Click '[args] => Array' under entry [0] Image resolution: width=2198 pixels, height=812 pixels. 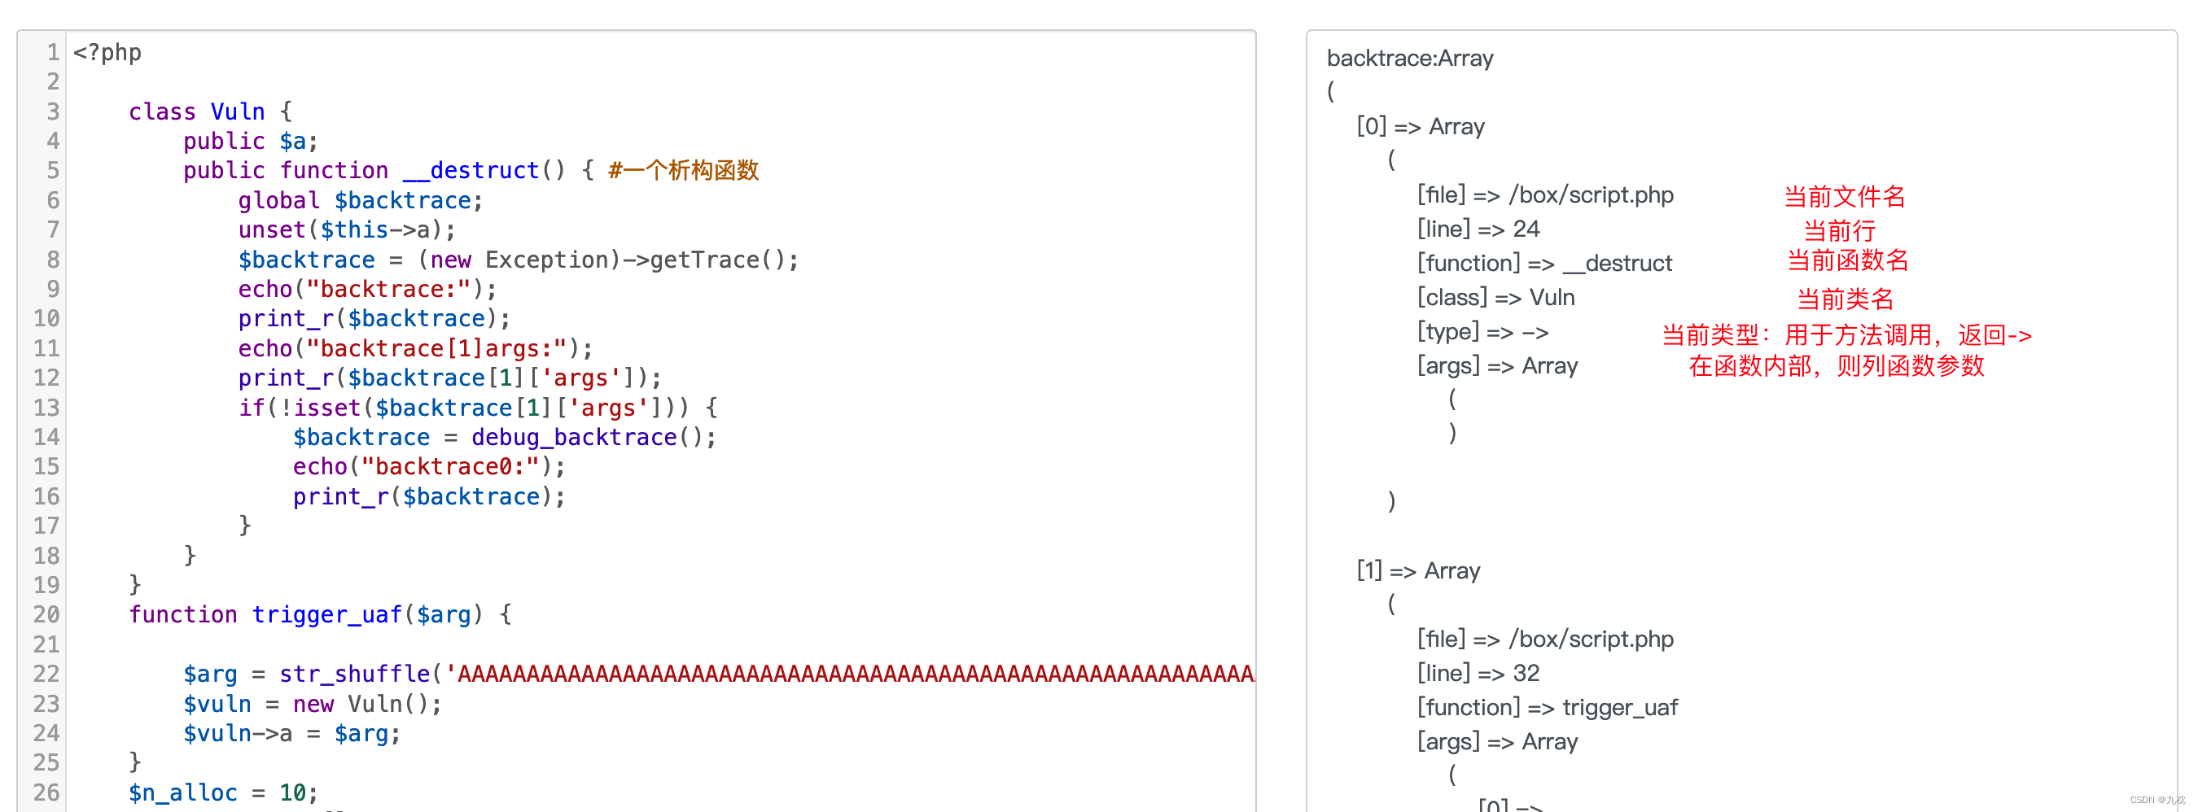coord(1497,366)
